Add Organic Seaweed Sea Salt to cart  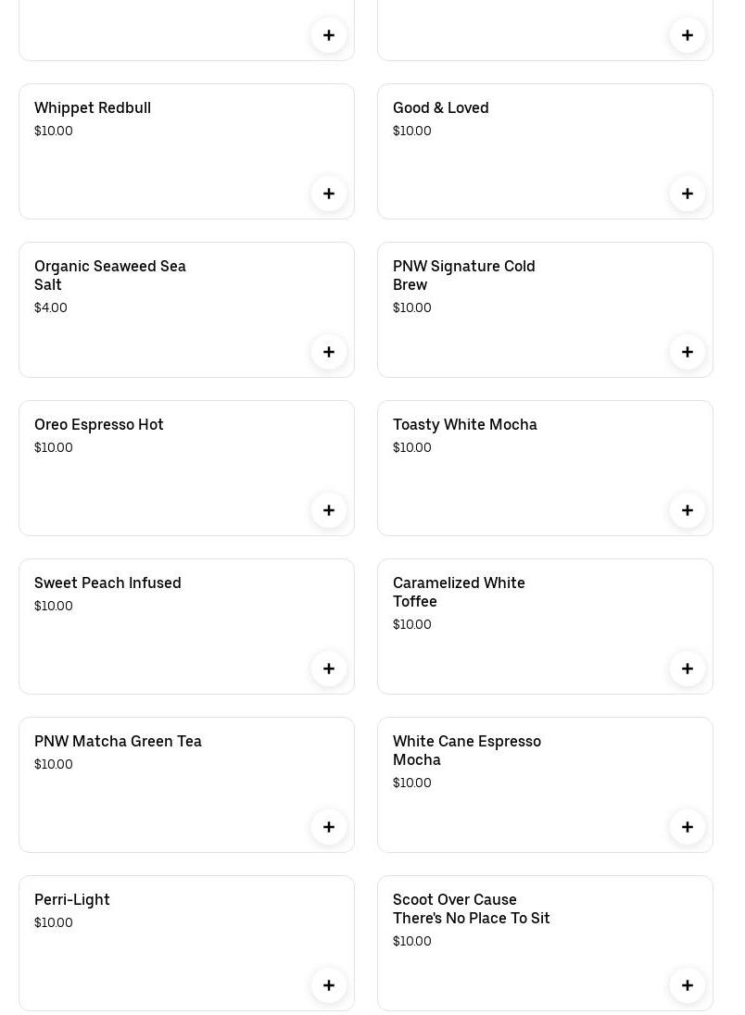329,352
